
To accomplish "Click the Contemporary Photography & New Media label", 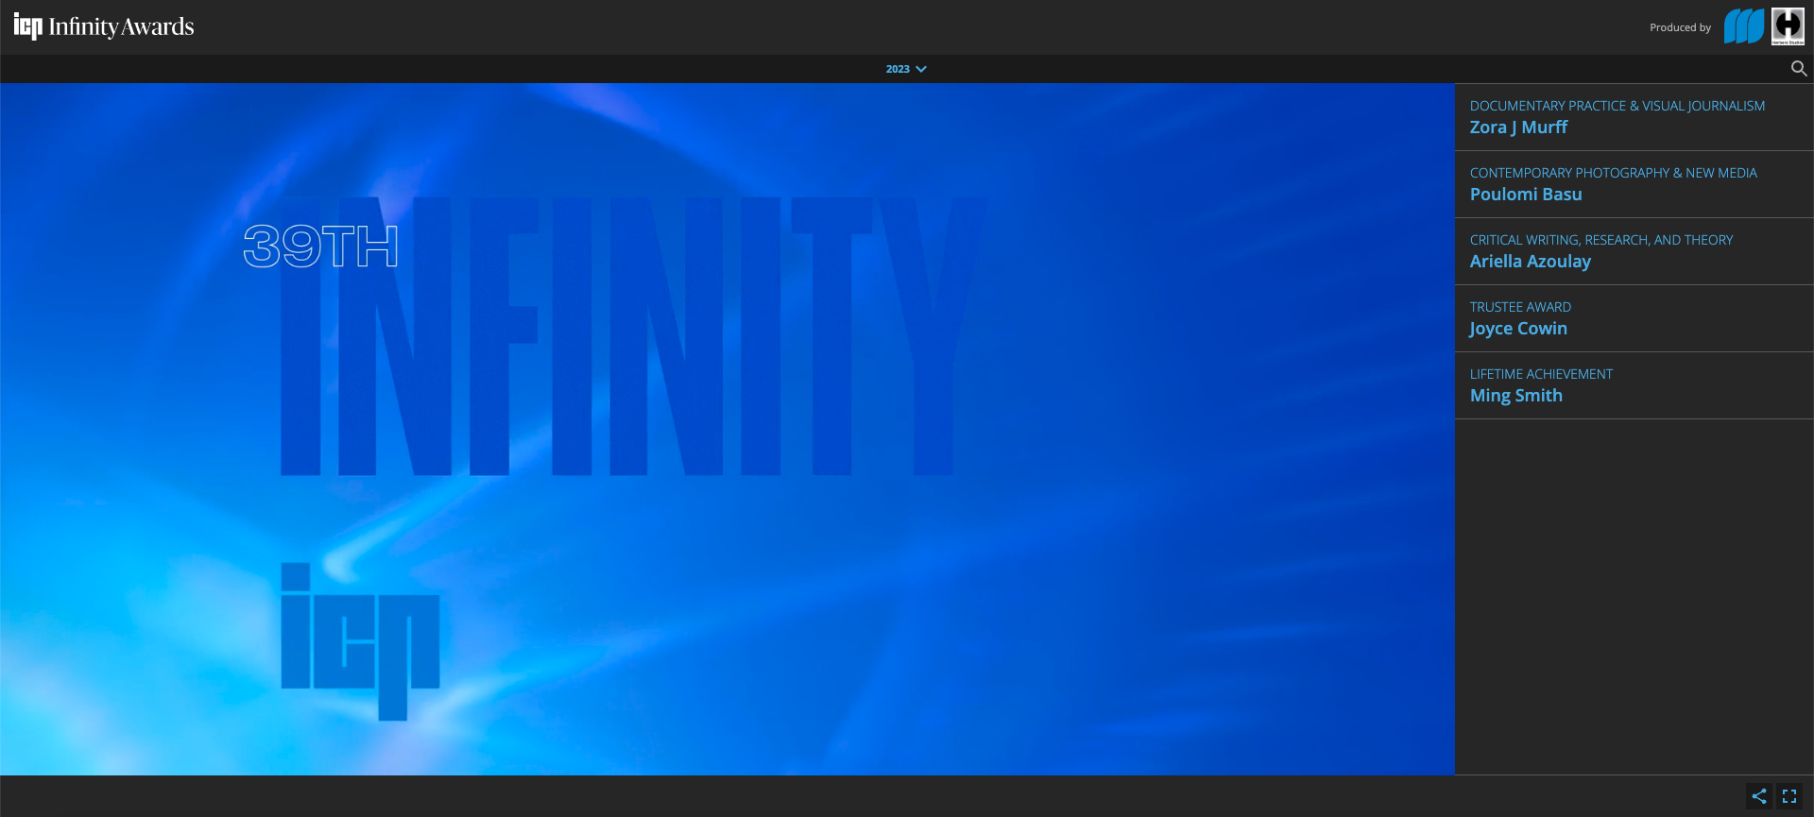I will coord(1614,173).
